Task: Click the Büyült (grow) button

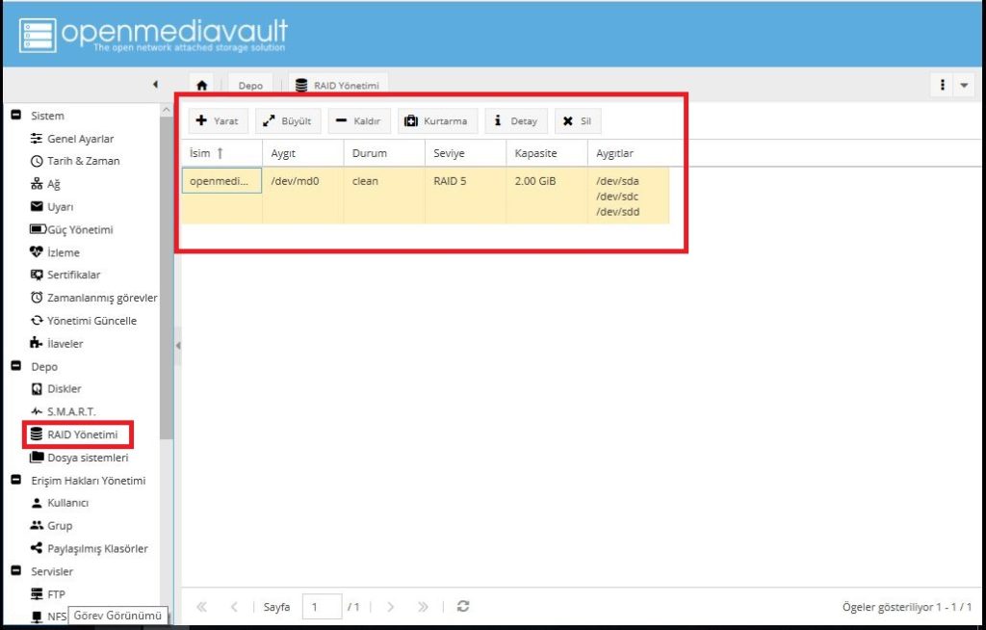Action: click(x=287, y=120)
